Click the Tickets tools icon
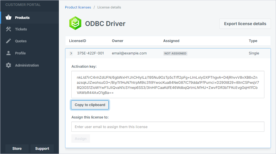The image size is (276, 154). pyautogui.click(x=8, y=29)
